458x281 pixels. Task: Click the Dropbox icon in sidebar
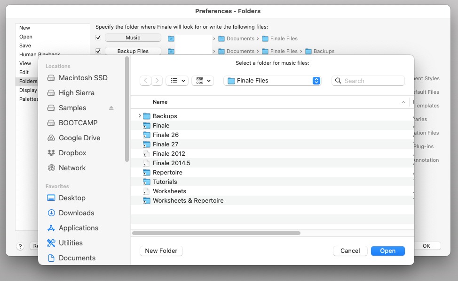pyautogui.click(x=51, y=153)
